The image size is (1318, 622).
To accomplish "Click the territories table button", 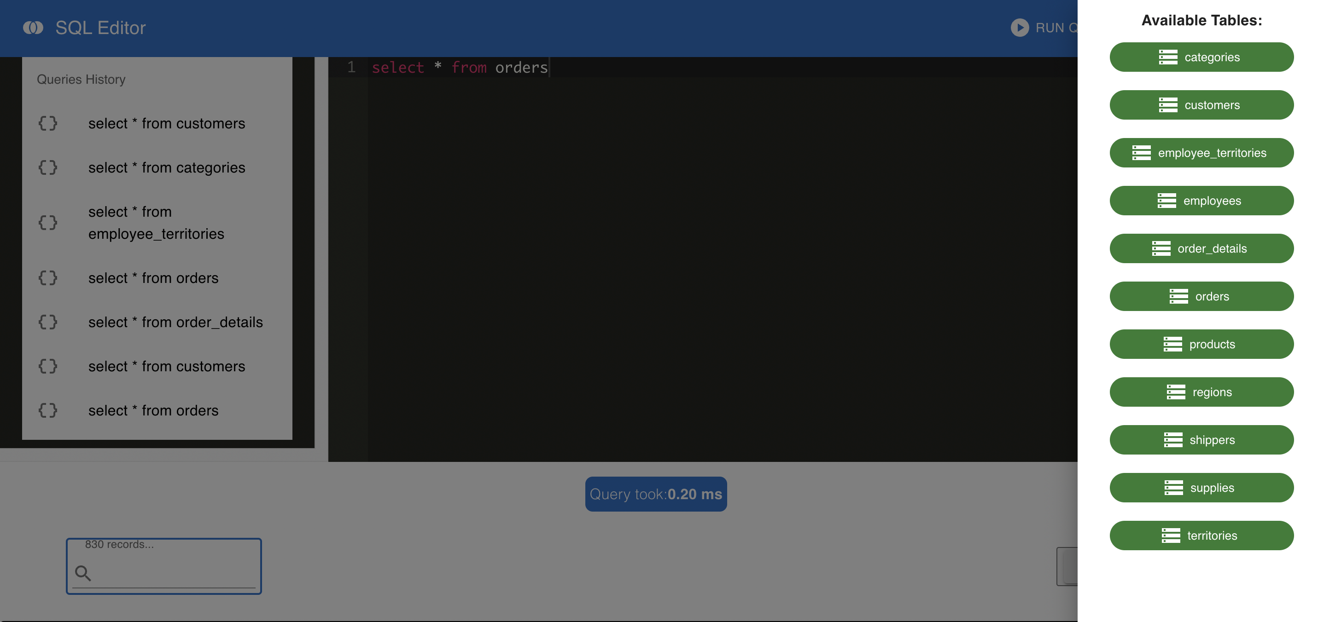I will click(x=1201, y=536).
